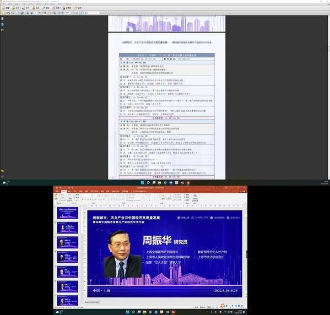Click the conference title heading in the PDF page

click(x=167, y=42)
